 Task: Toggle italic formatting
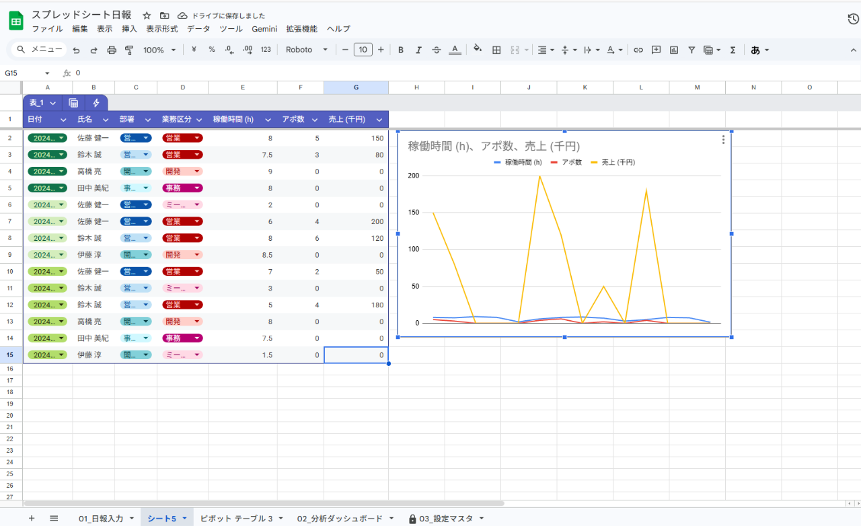418,49
